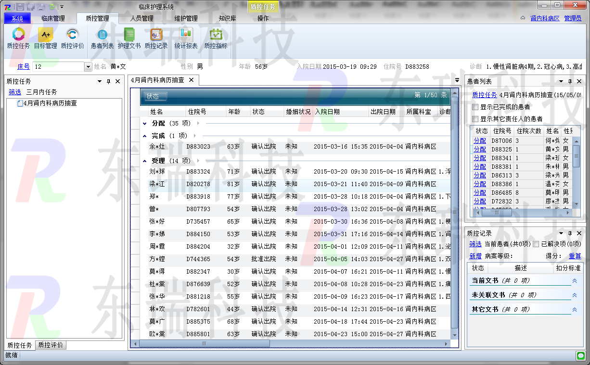Pin the 患者列表 panel
590x365 pixels.
pyautogui.click(x=570, y=82)
